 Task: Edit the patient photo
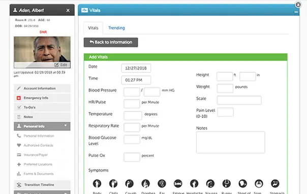click(x=60, y=65)
